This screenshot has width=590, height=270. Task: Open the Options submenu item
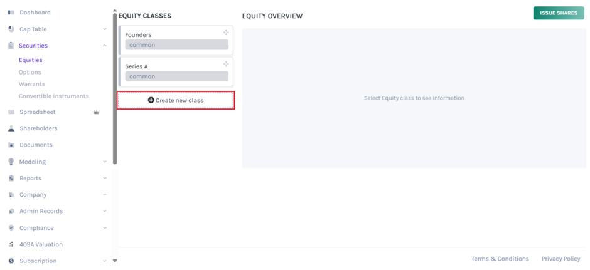pyautogui.click(x=30, y=72)
